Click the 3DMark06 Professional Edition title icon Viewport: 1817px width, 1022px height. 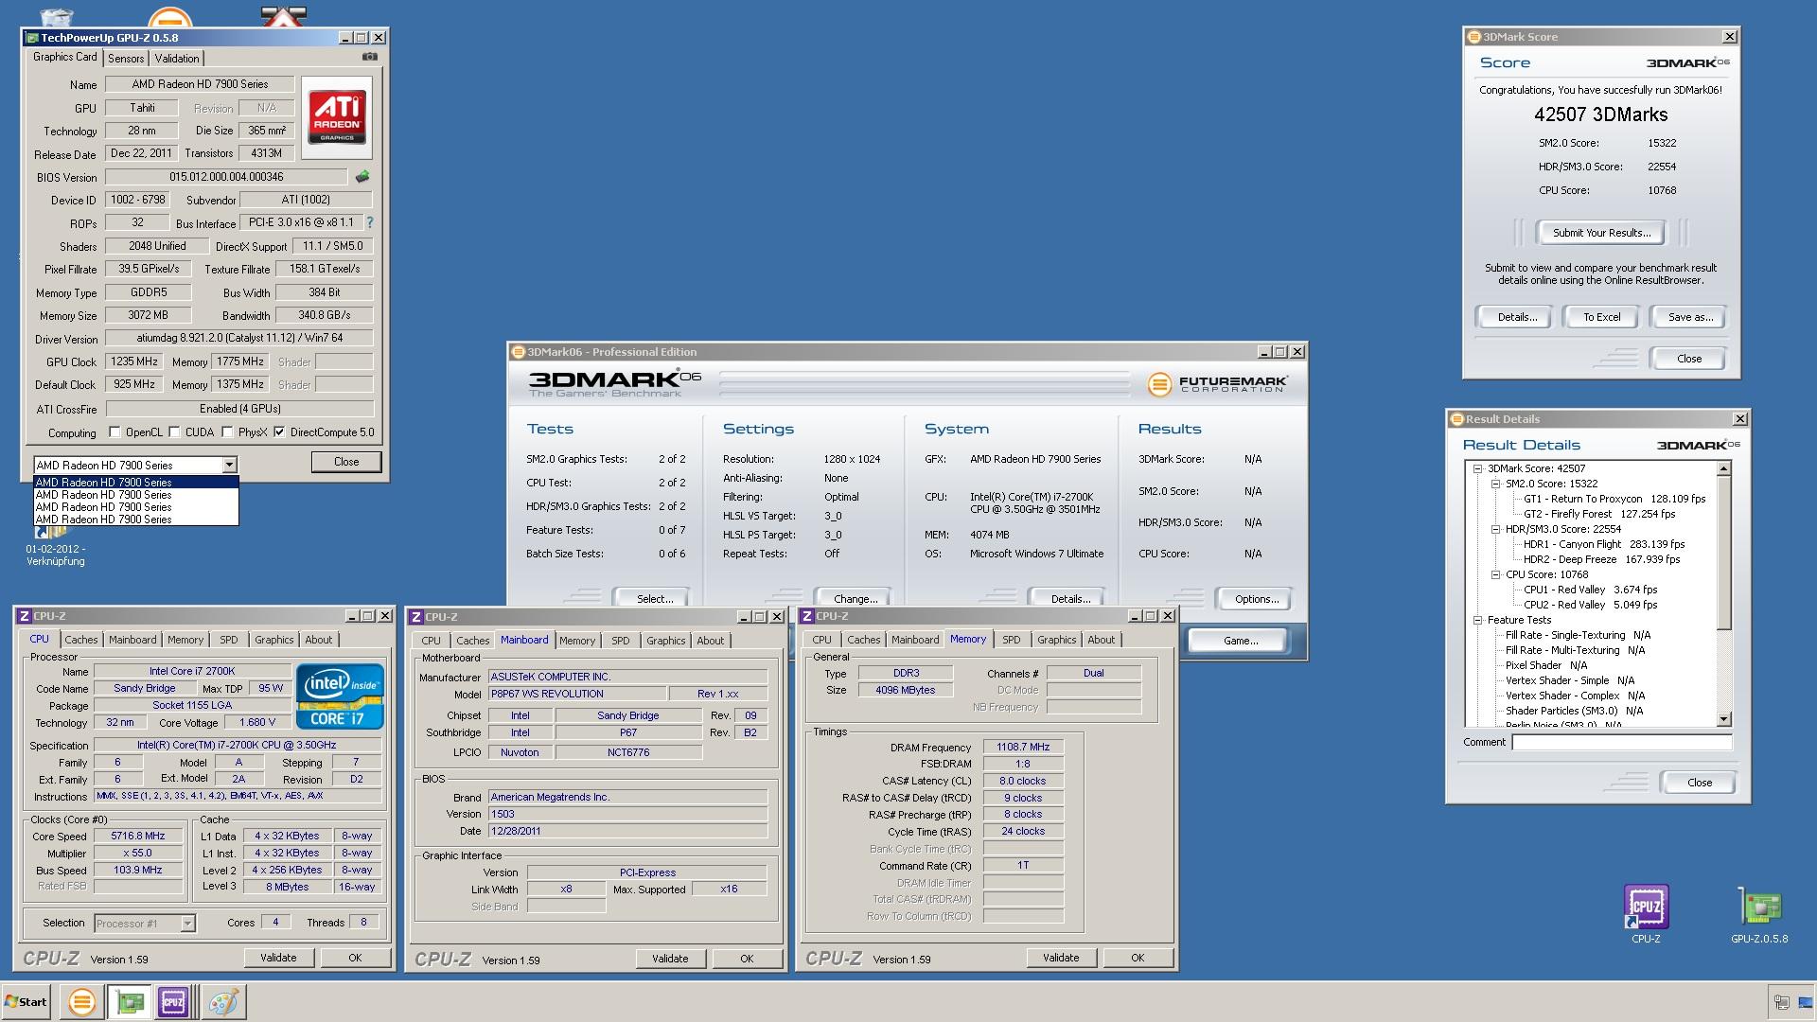(x=518, y=352)
